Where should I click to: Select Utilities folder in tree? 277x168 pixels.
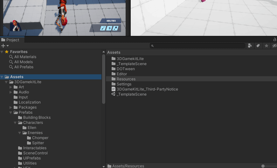coord(30,163)
